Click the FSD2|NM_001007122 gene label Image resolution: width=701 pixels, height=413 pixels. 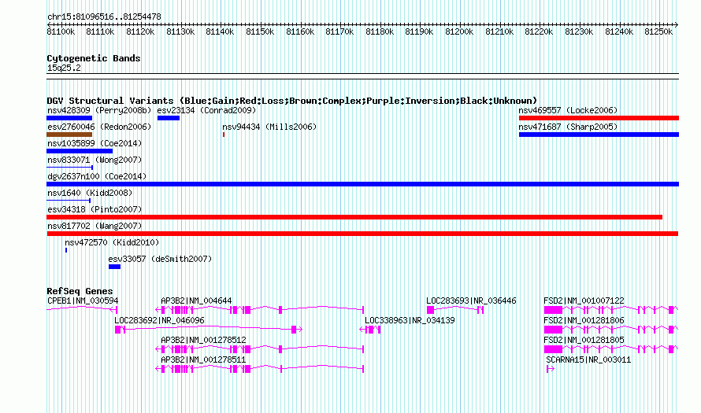click(x=584, y=301)
